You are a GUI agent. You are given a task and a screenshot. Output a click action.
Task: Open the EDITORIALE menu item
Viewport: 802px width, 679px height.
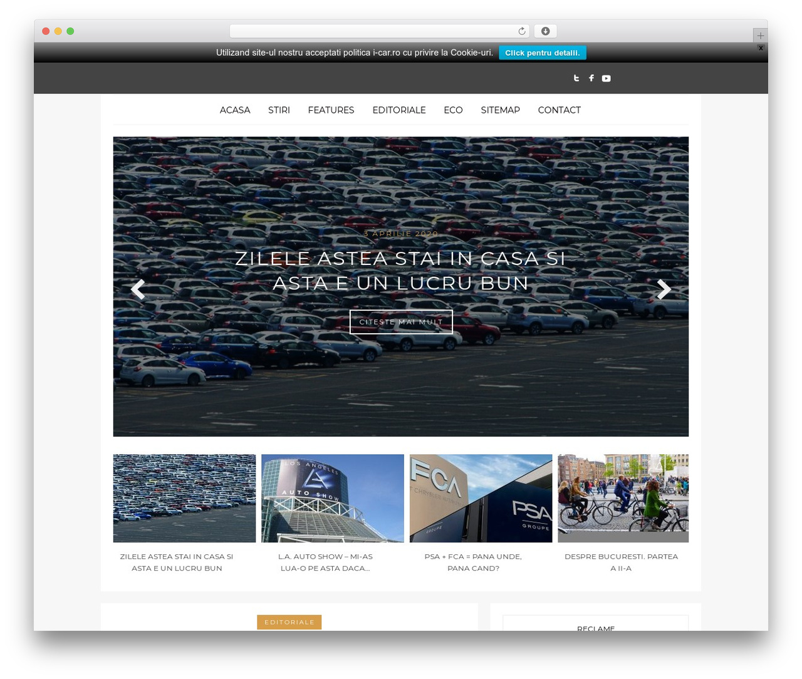point(399,110)
